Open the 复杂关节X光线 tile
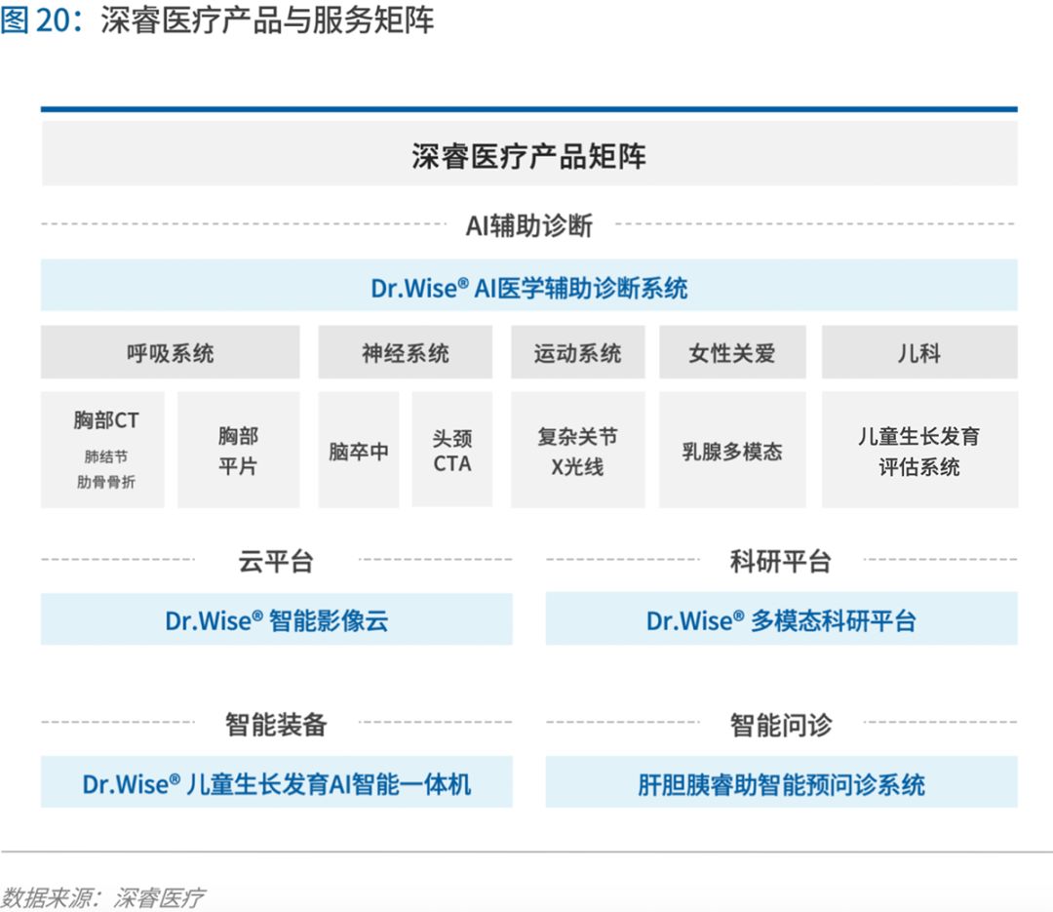 577,450
